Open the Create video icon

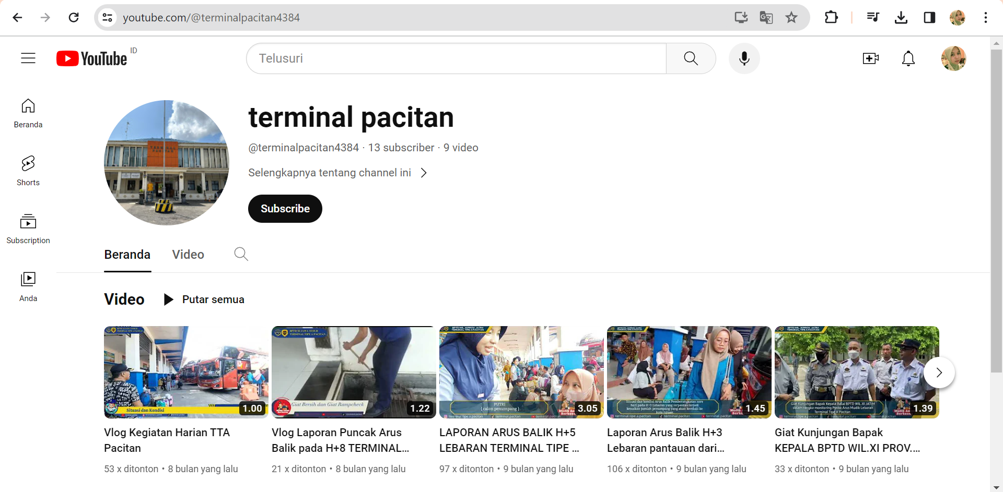[x=870, y=58]
